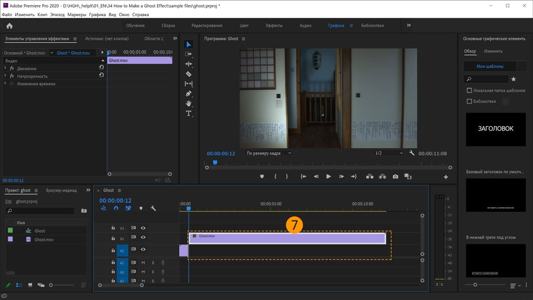Go to the Home screen icon
Screen dimensions: 533x300
point(9,26)
